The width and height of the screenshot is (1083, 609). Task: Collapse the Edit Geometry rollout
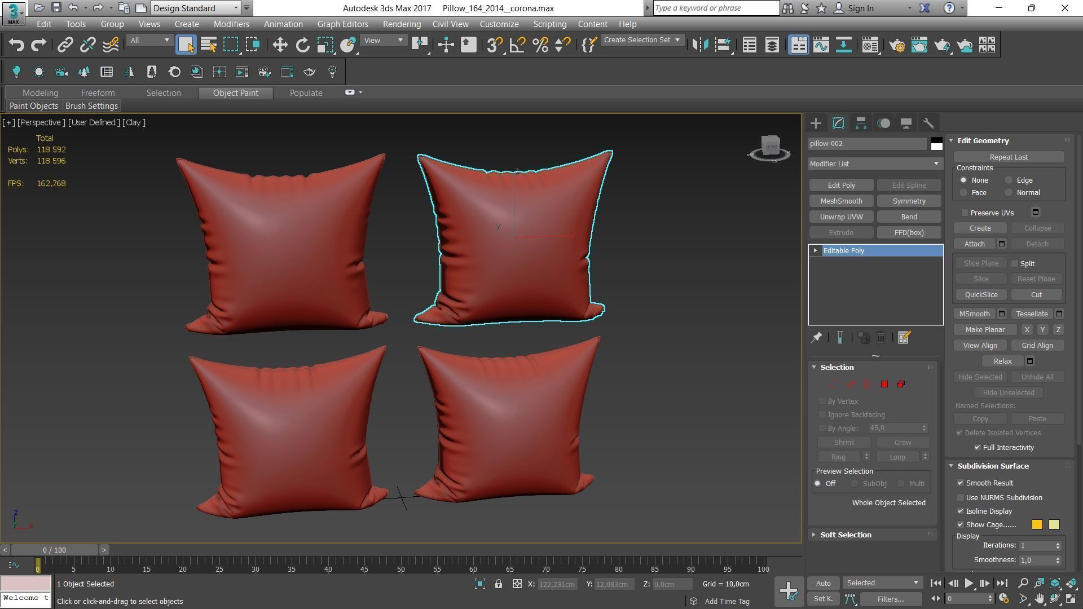point(982,141)
